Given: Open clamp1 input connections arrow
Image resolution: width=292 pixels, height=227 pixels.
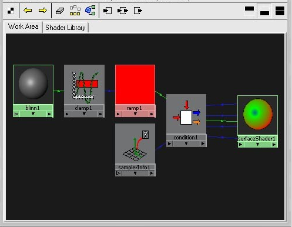Looking at the screenshot, I should point(67,114).
